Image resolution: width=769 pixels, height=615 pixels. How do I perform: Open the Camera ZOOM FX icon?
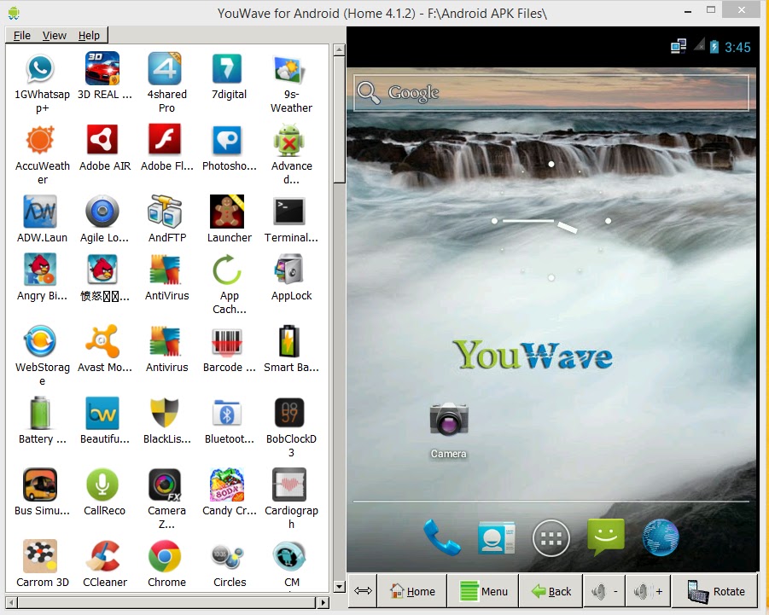[x=165, y=484]
